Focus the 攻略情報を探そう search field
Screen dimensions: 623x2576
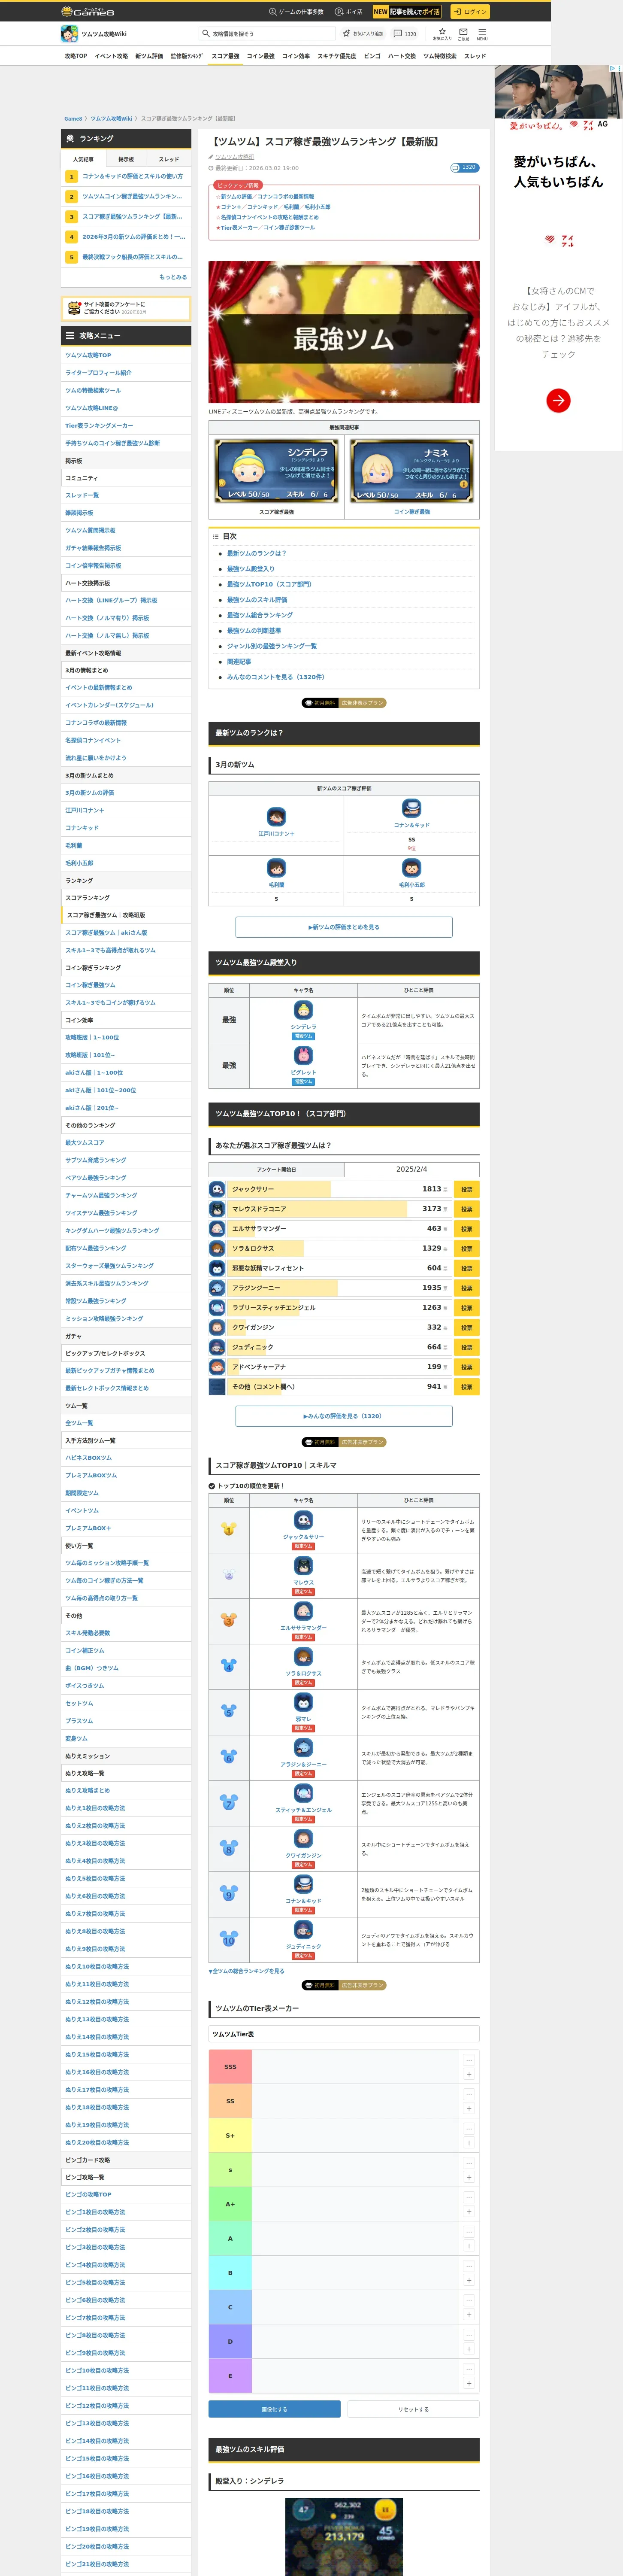[x=266, y=34]
